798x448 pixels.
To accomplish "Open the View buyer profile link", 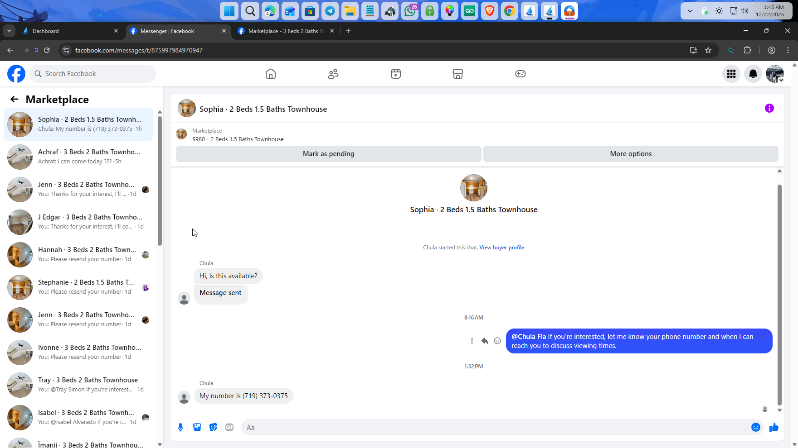I will click(x=502, y=248).
